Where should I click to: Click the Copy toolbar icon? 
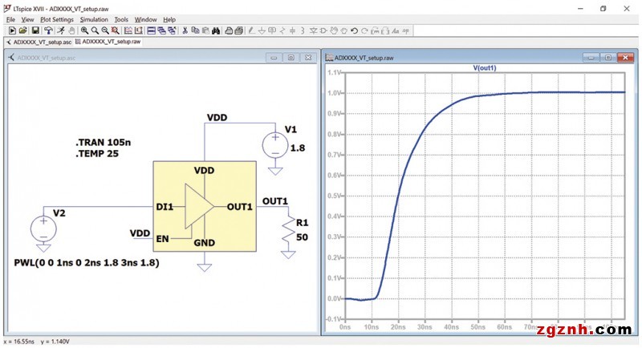195,30
